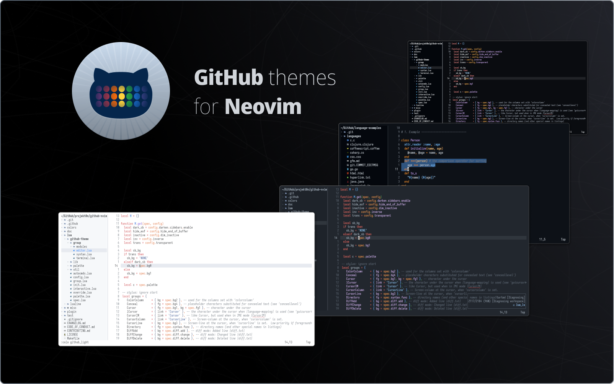614x384 pixels.
Task: Click c.c file icon in language-examples window
Action: (348, 140)
